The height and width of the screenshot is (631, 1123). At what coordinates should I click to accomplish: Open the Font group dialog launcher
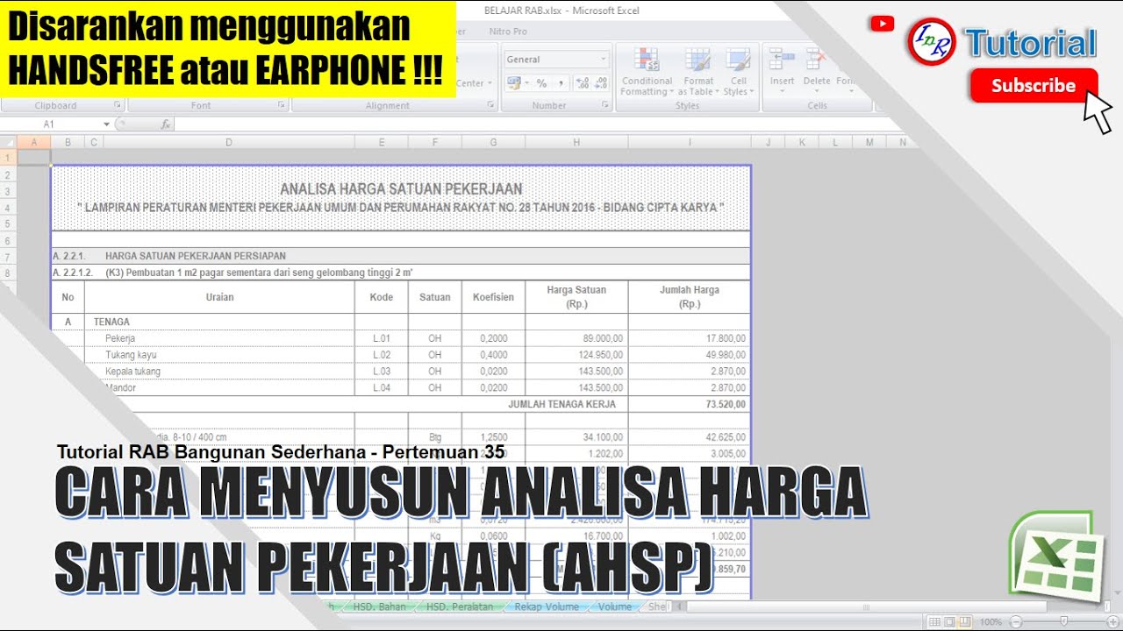pos(282,105)
